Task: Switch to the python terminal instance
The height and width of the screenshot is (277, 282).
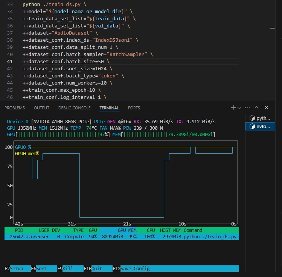Action: click(260, 118)
